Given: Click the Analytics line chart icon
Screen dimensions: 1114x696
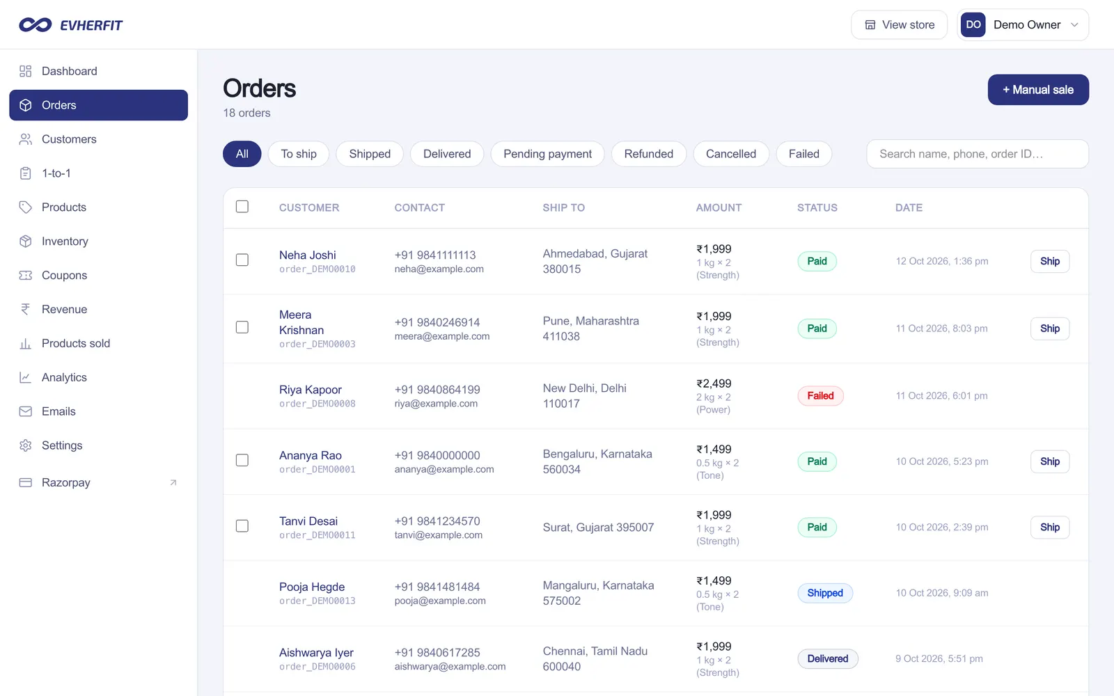Looking at the screenshot, I should [x=26, y=378].
